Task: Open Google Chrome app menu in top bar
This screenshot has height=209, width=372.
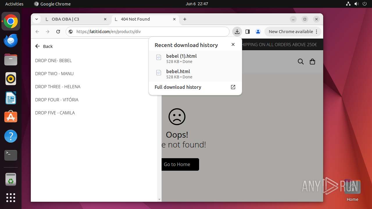Action: [x=52, y=4]
